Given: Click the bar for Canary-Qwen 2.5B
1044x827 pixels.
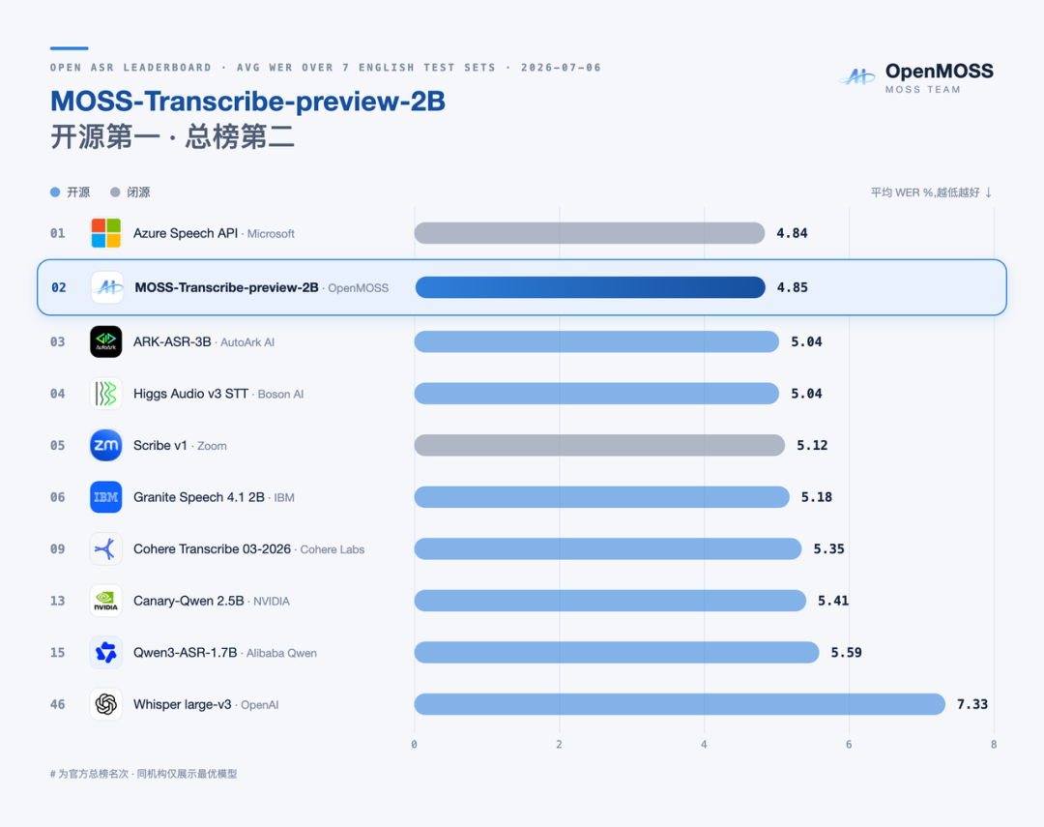Looking at the screenshot, I should tap(610, 601).
